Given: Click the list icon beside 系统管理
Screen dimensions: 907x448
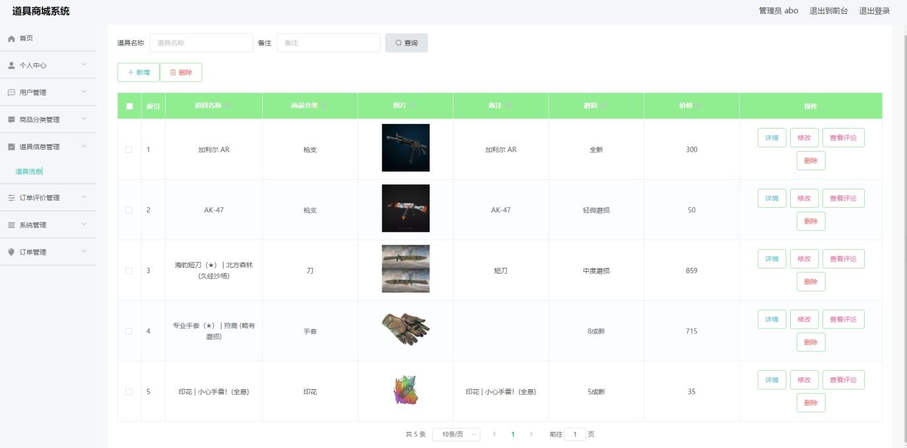Looking at the screenshot, I should (x=12, y=225).
